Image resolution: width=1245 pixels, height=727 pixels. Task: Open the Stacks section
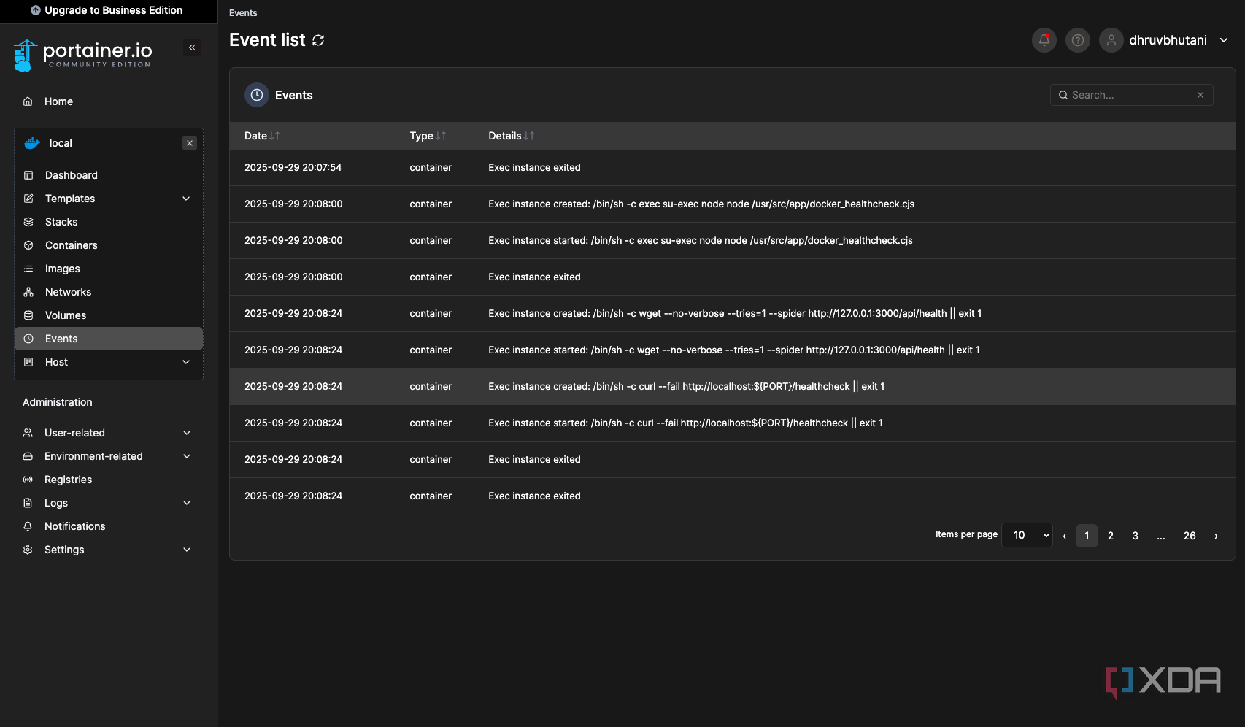point(109,222)
